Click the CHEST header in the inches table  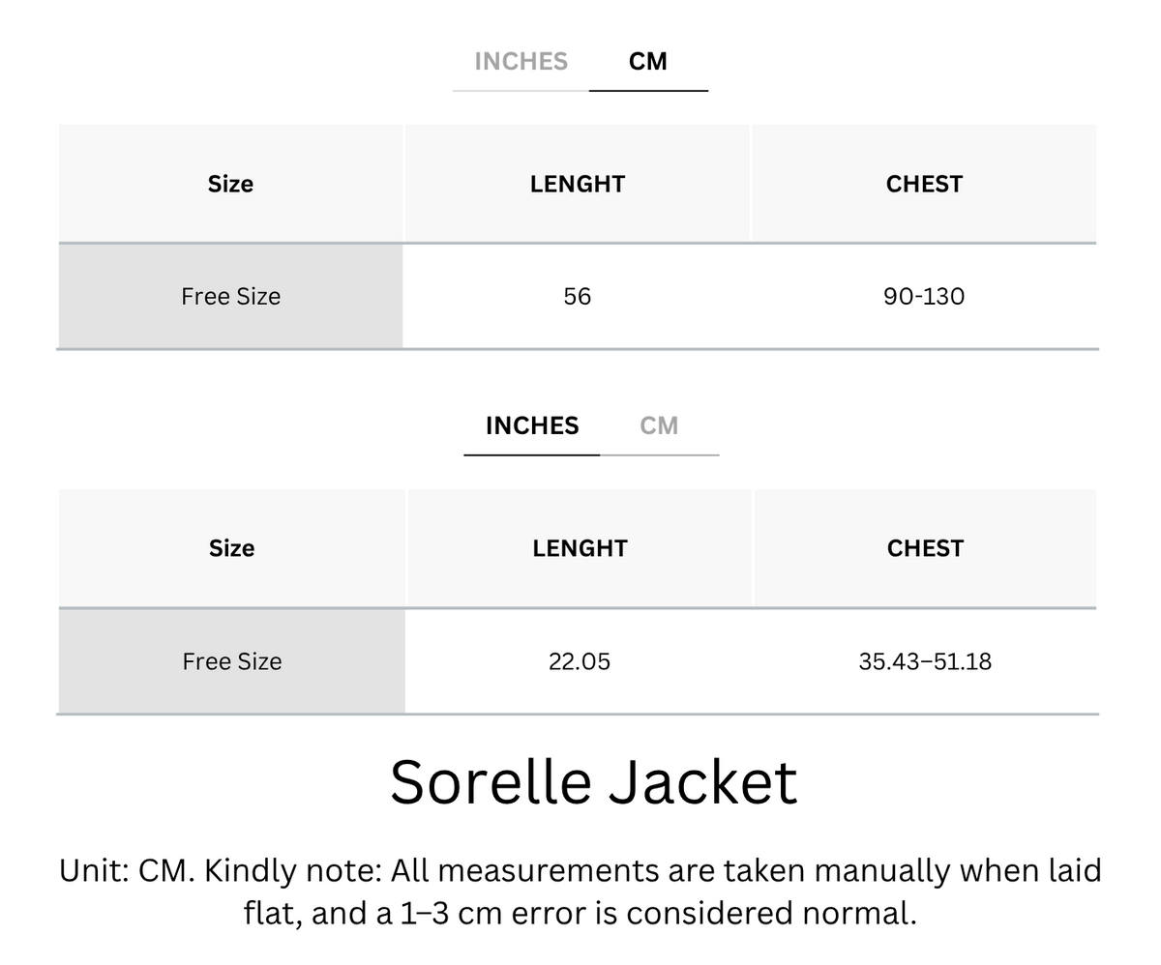(x=925, y=548)
